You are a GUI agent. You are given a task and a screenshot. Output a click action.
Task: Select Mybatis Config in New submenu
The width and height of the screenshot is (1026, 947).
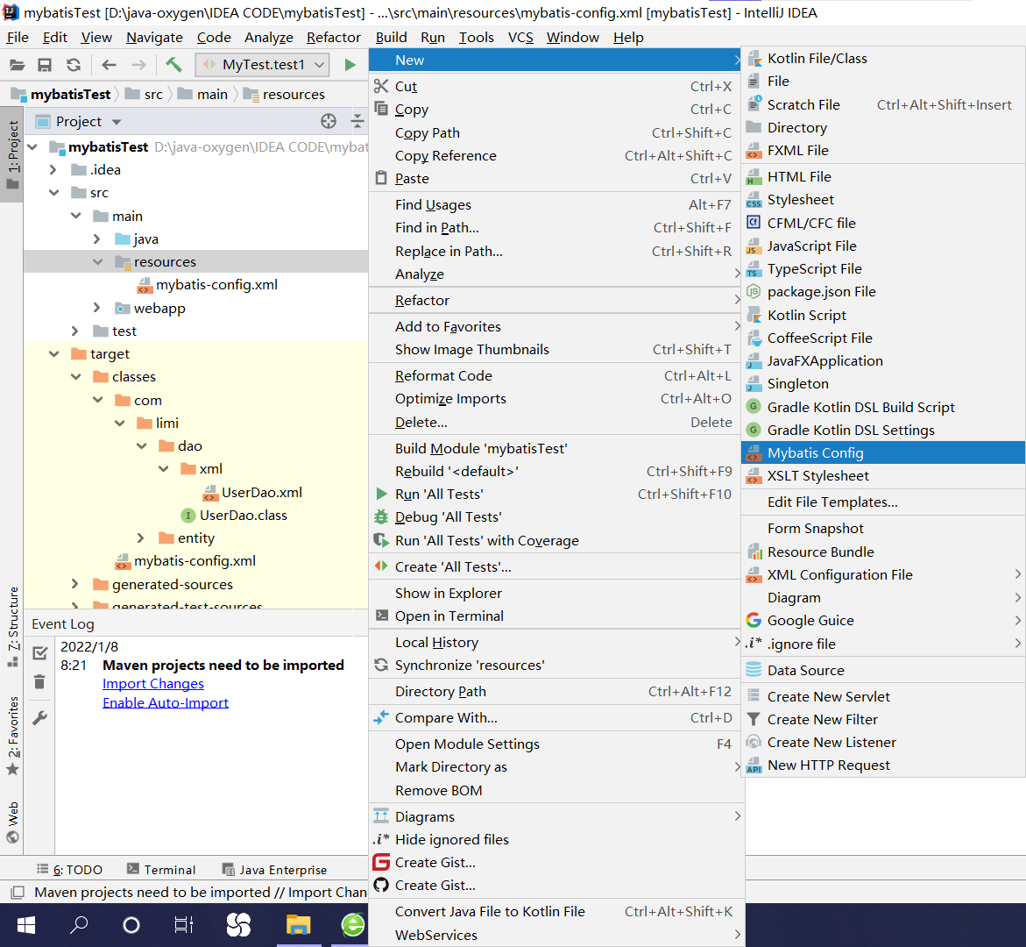pyautogui.click(x=882, y=453)
